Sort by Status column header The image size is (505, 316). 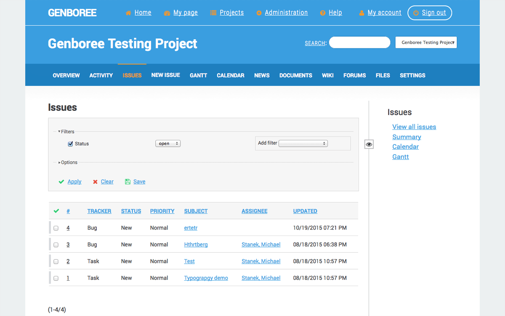pyautogui.click(x=131, y=211)
